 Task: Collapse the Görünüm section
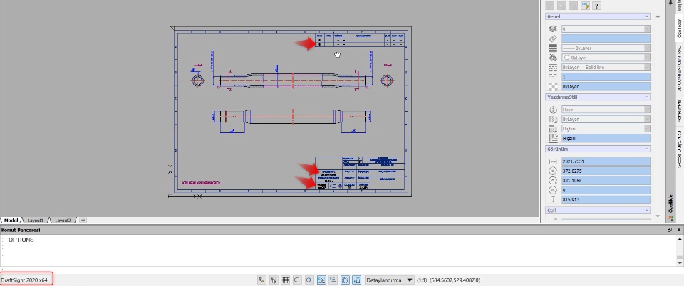click(646, 149)
